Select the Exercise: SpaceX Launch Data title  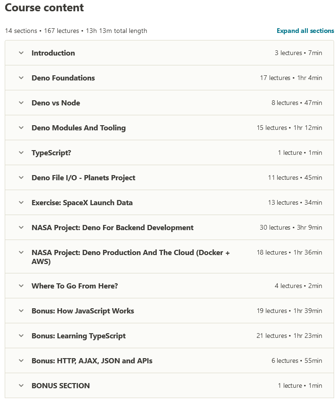coord(82,203)
